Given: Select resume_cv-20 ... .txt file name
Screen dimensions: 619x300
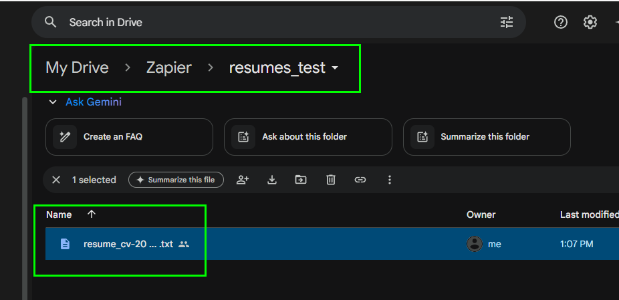Looking at the screenshot, I should [128, 245].
